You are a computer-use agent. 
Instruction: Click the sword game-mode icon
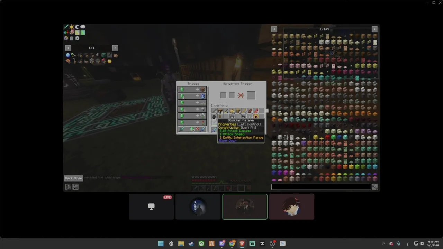[x=65, y=27]
